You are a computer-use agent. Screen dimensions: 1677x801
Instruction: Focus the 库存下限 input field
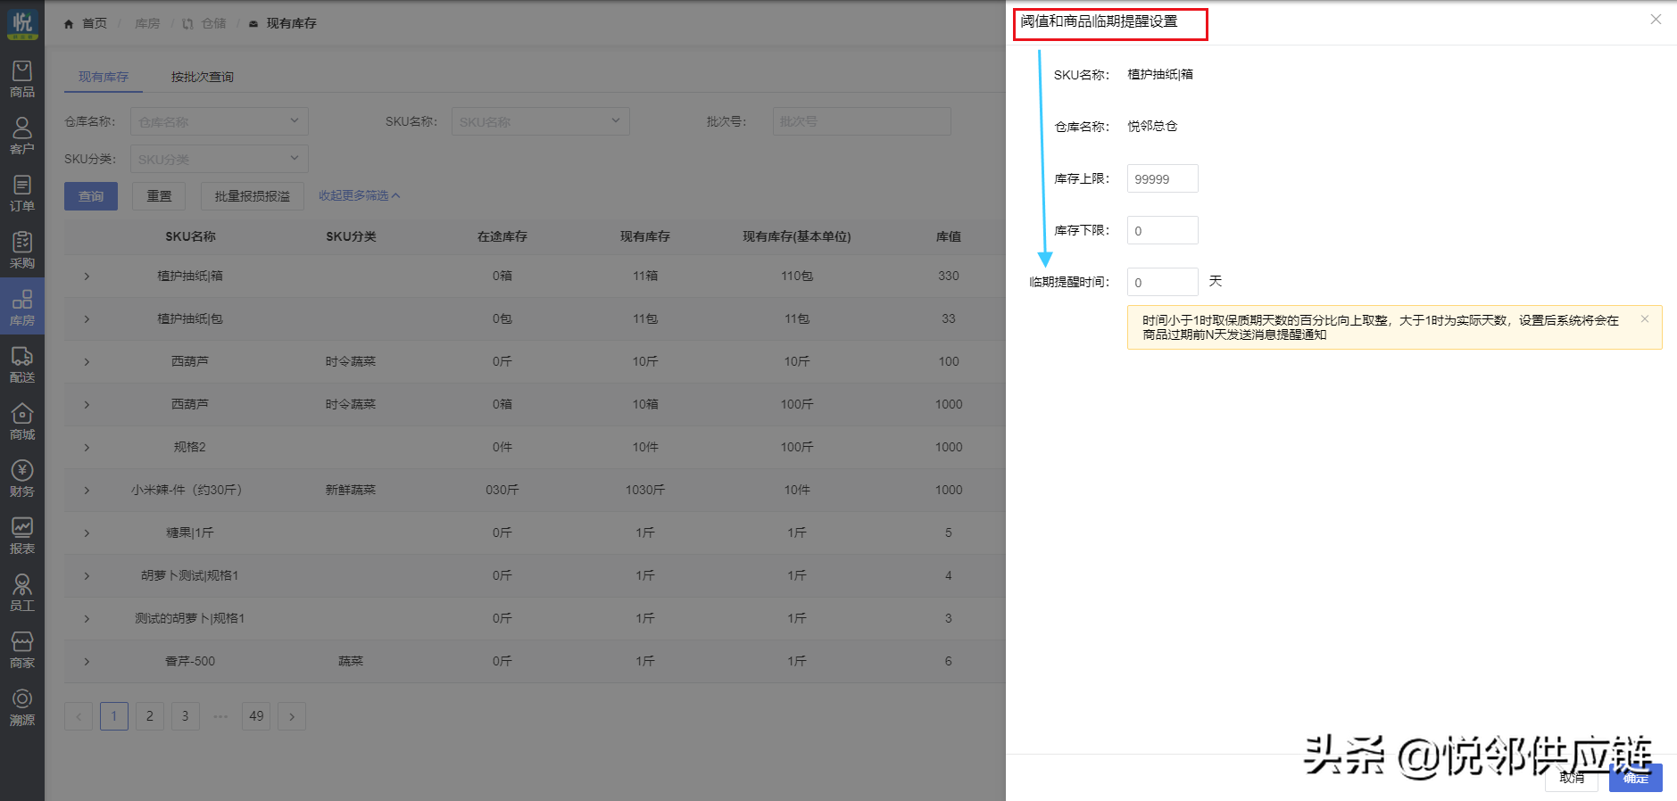(1163, 230)
